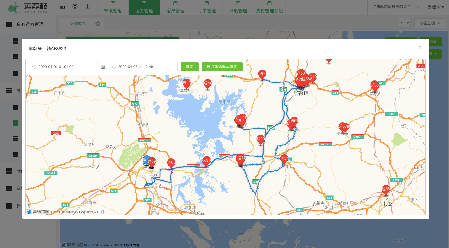Expand the 秦佳军 user menu

click(436, 7)
